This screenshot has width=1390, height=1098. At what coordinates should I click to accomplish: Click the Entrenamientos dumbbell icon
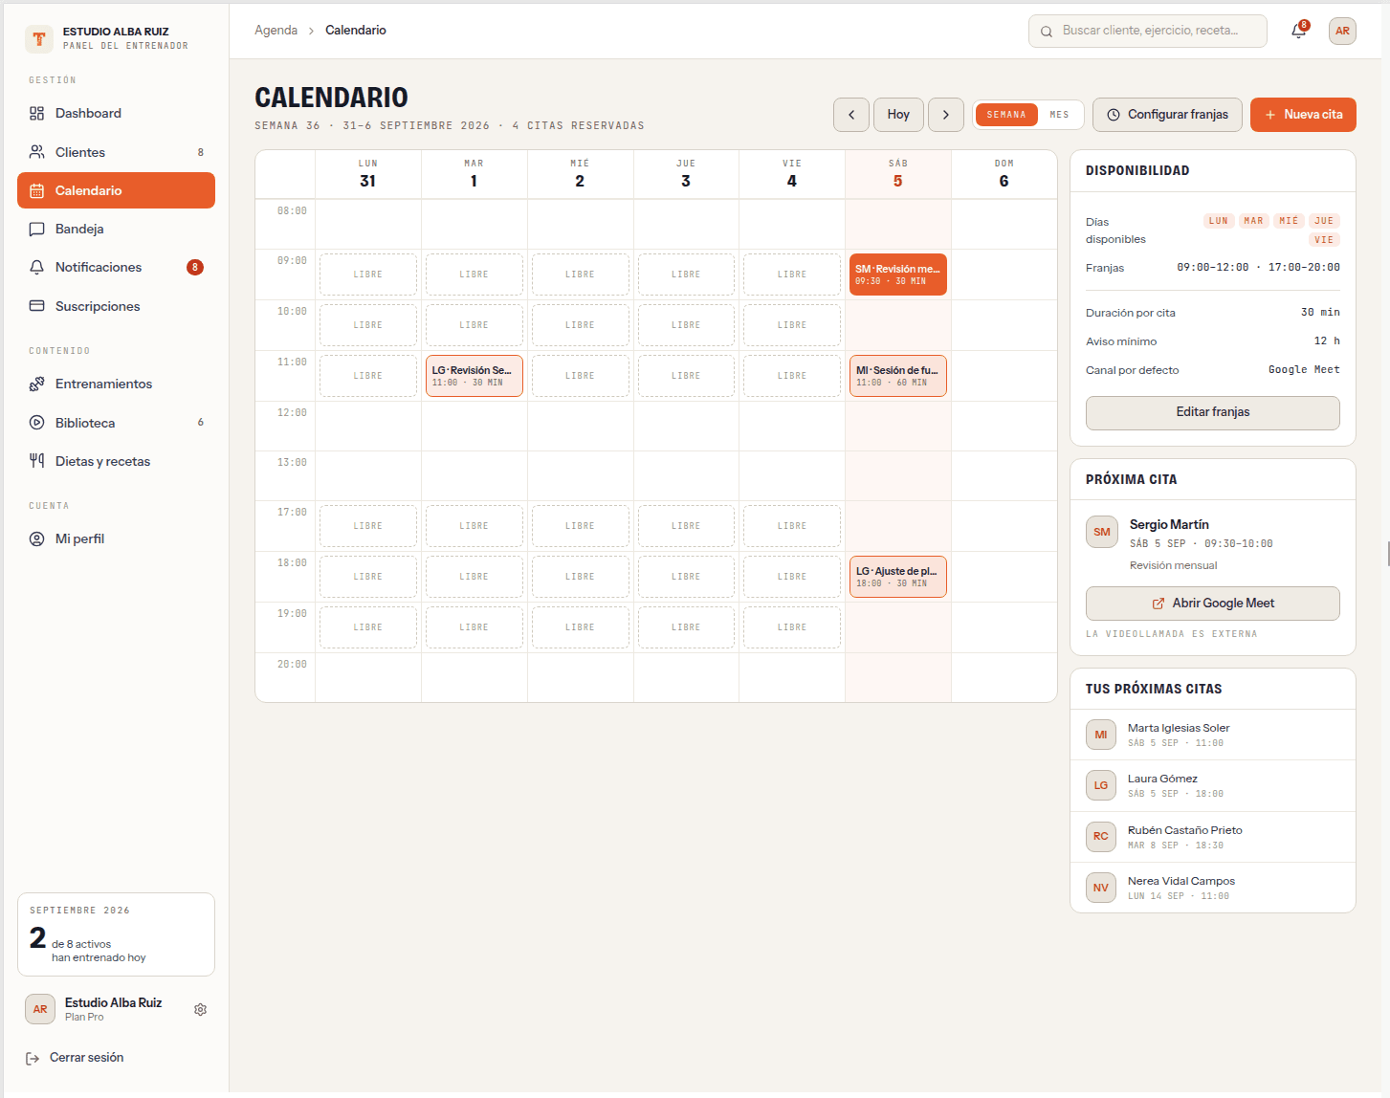tap(36, 384)
